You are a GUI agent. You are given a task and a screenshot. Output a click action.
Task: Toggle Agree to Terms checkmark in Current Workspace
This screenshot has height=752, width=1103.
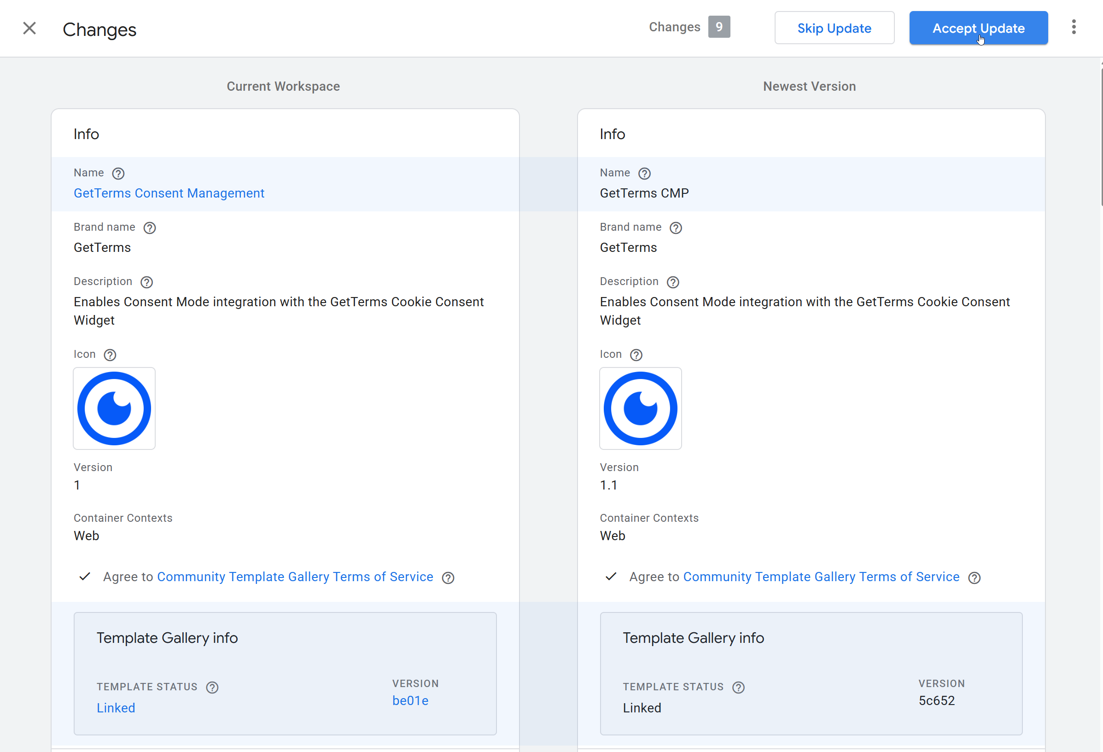pyautogui.click(x=85, y=577)
